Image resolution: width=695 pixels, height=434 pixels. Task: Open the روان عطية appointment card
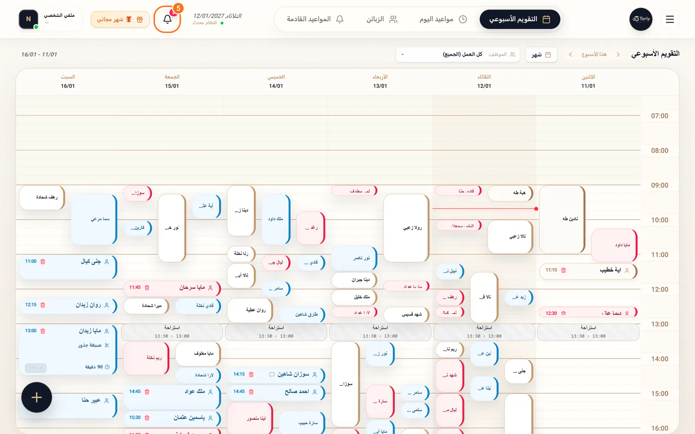pyautogui.click(x=250, y=310)
